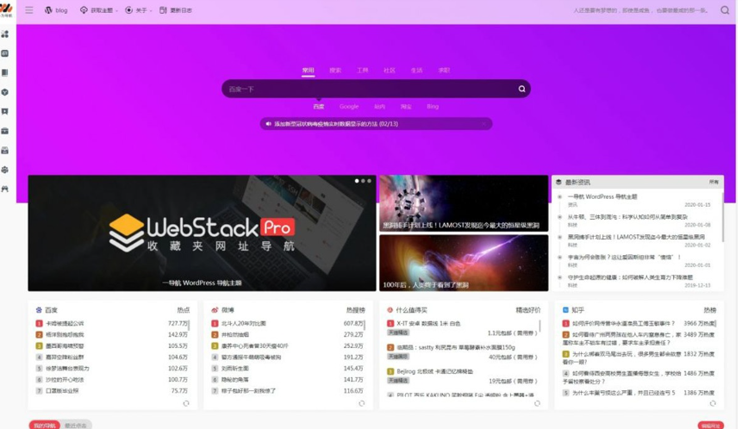Select the 社区 search category tab

point(390,70)
